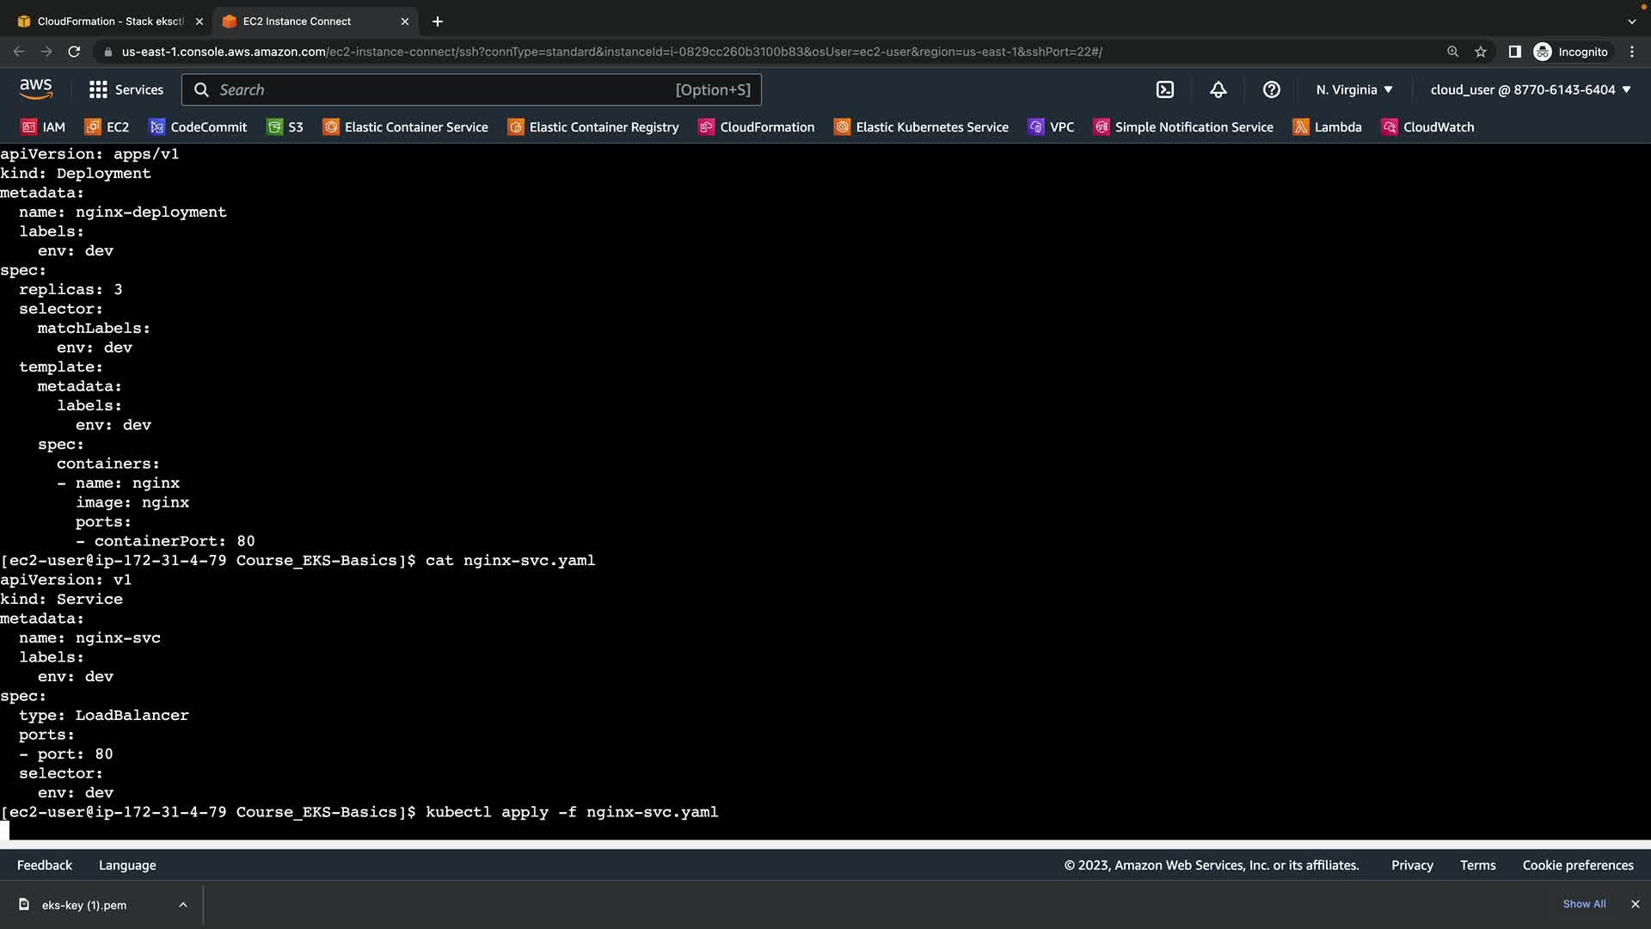Show All downloads
This screenshot has height=929, width=1651.
1584,904
